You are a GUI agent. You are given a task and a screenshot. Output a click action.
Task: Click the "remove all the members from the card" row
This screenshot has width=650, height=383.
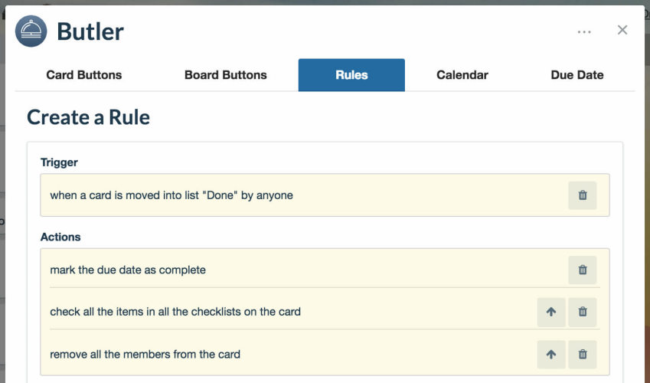(325, 354)
